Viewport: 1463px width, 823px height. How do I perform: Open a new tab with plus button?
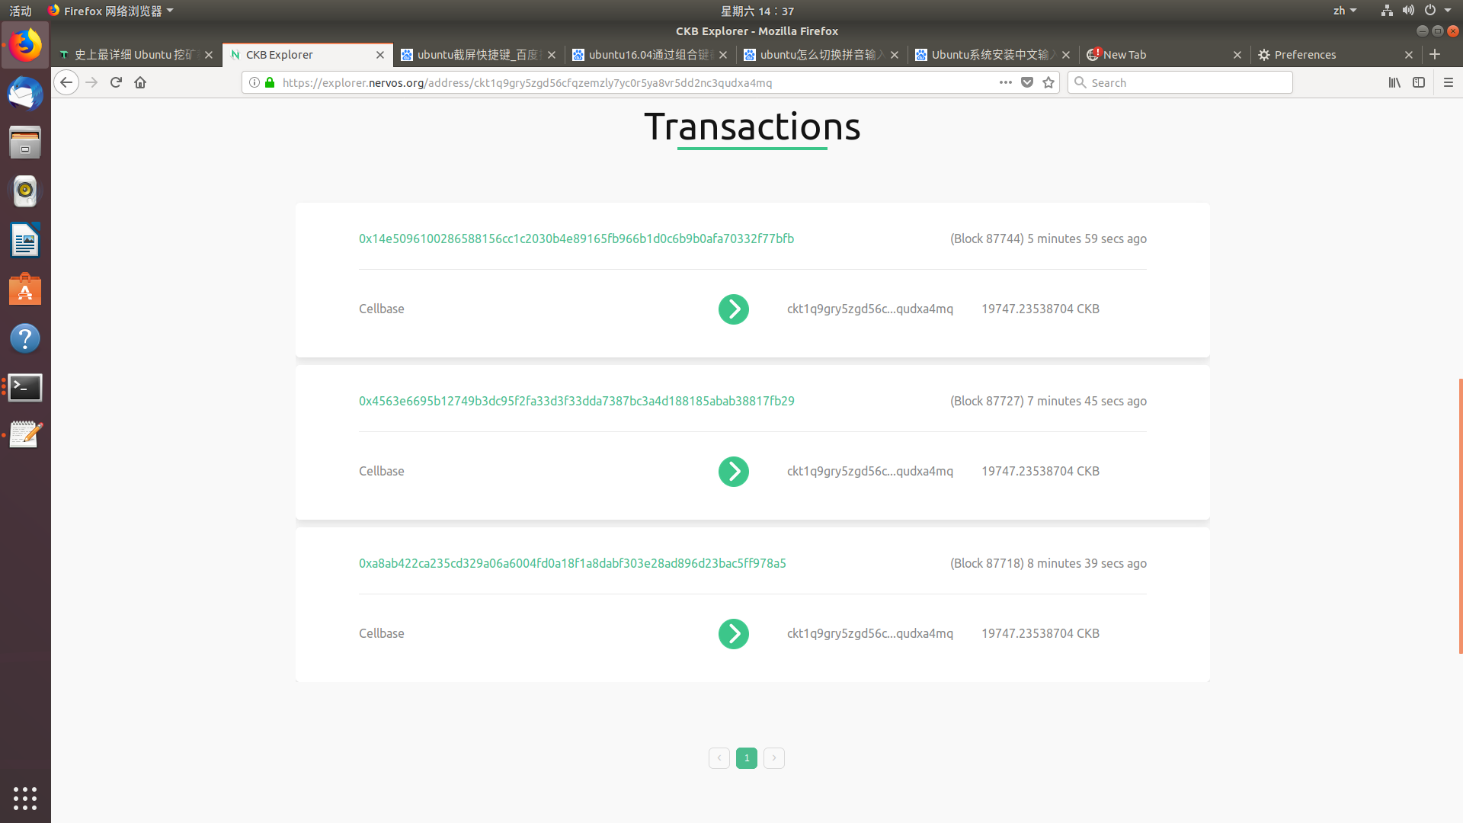[x=1435, y=54]
